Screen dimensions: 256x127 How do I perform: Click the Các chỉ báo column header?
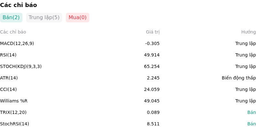tap(13, 32)
